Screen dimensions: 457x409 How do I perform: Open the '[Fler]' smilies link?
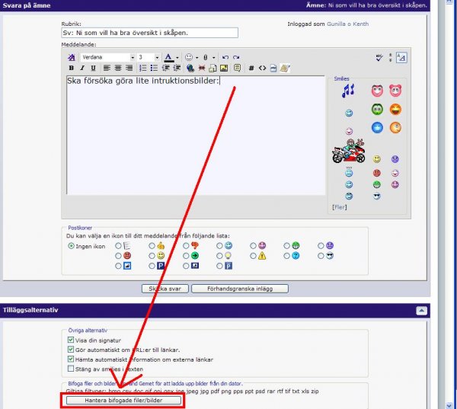(340, 206)
